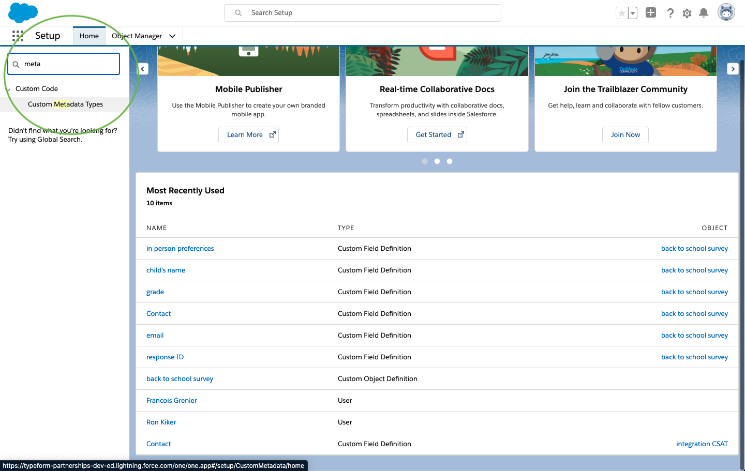Click the NAME column header
This screenshot has width=745, height=471.
[x=157, y=228]
